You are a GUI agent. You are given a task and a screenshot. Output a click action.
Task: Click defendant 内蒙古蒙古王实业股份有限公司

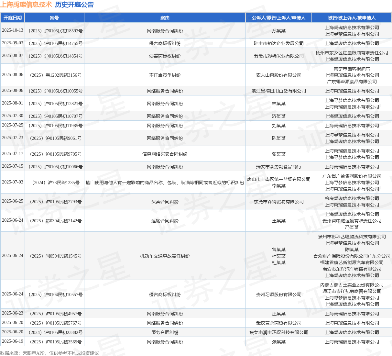(352, 285)
